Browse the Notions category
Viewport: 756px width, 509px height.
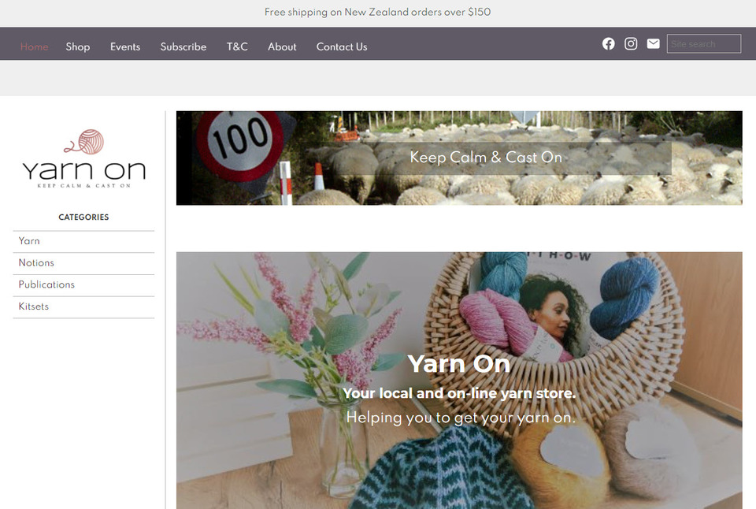tap(83, 263)
